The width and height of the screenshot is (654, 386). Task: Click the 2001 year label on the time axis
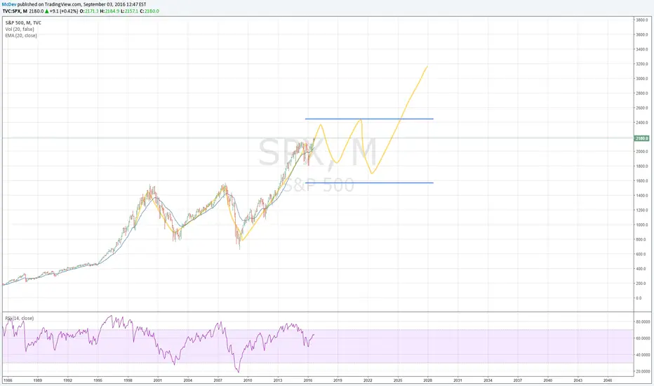(158, 380)
